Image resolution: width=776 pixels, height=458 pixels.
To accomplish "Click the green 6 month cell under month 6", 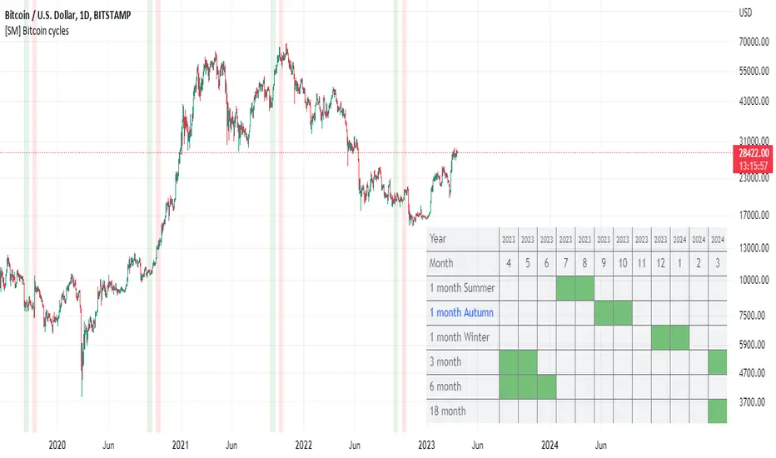I will coord(546,386).
